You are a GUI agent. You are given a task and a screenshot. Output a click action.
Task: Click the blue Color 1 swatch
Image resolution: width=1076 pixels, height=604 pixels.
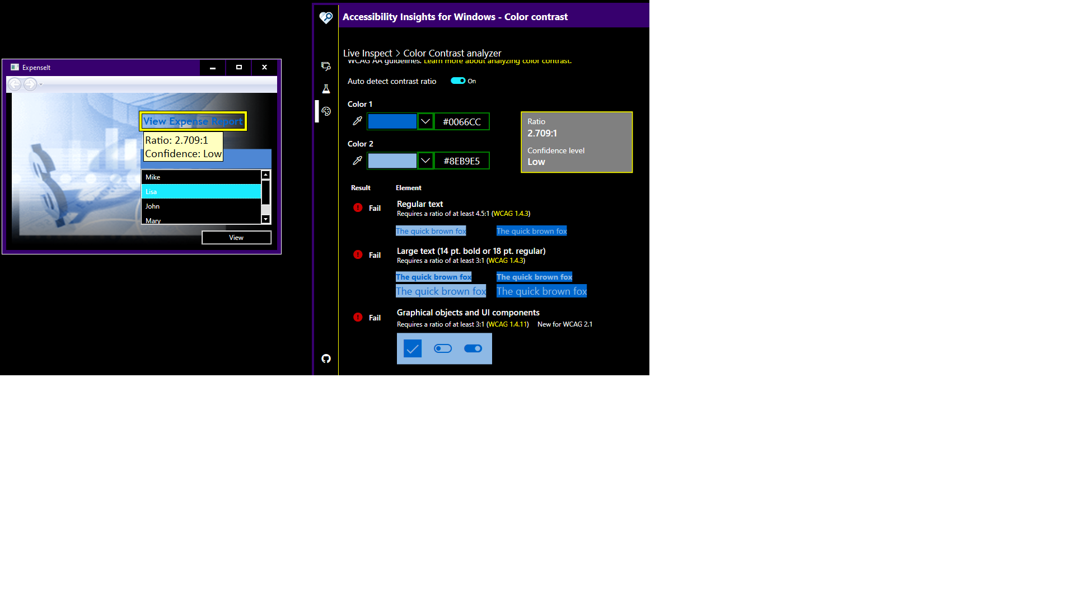coord(392,121)
